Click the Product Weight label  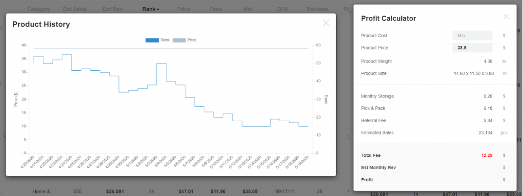coord(376,61)
